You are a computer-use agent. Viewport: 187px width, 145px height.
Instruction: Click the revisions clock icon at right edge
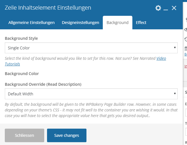click(x=186, y=39)
